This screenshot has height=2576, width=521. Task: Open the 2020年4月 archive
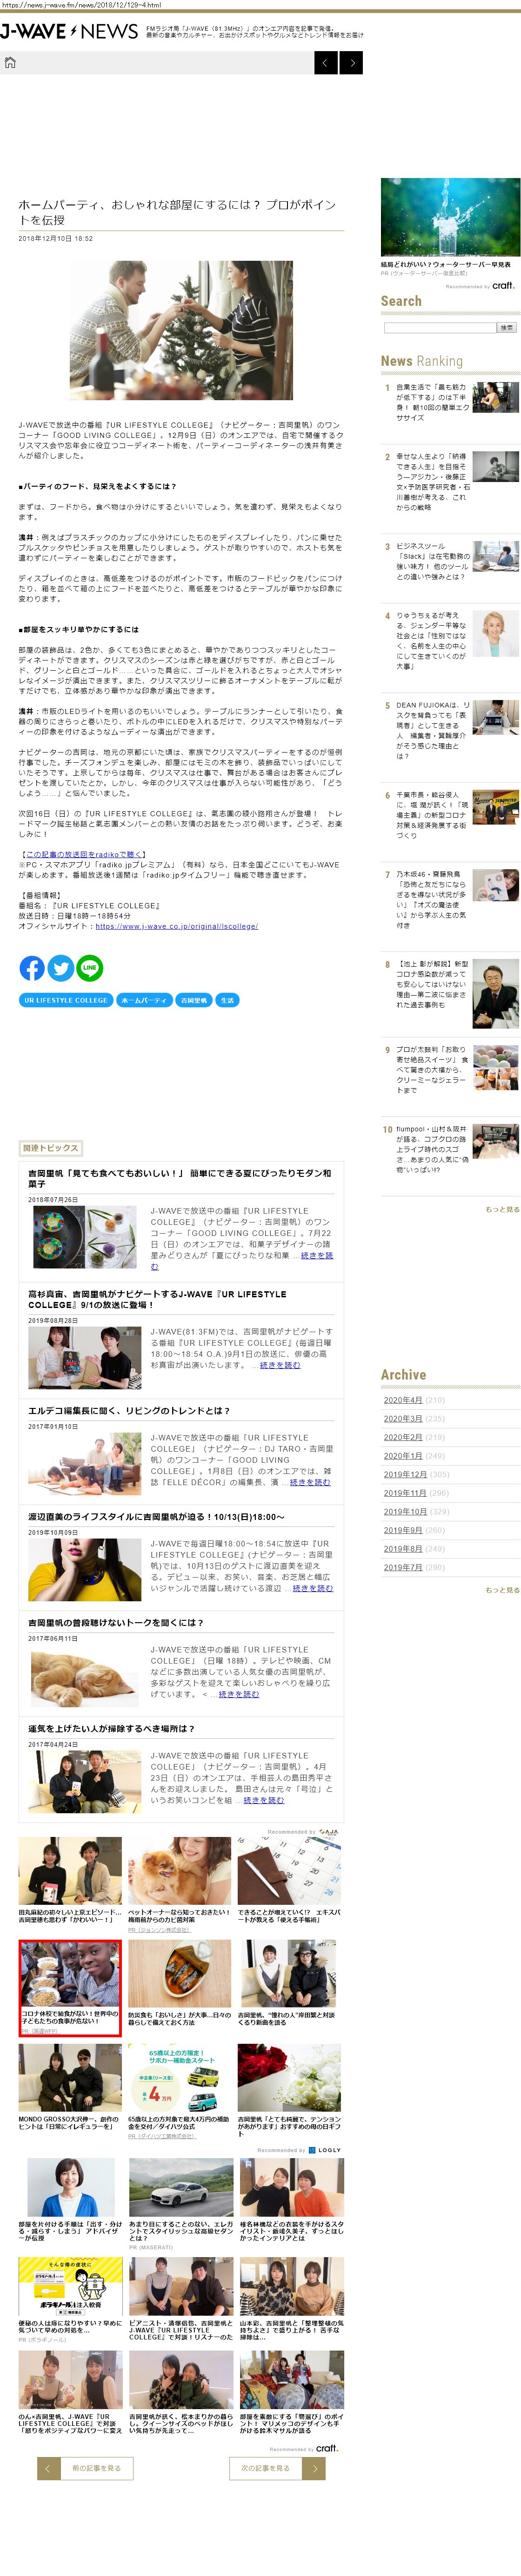coord(403,1399)
